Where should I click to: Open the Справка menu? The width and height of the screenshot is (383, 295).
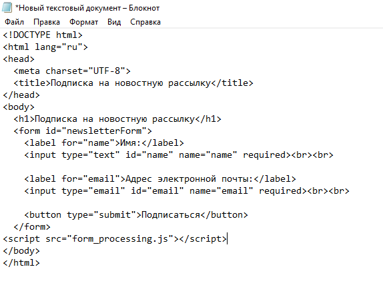(x=145, y=22)
